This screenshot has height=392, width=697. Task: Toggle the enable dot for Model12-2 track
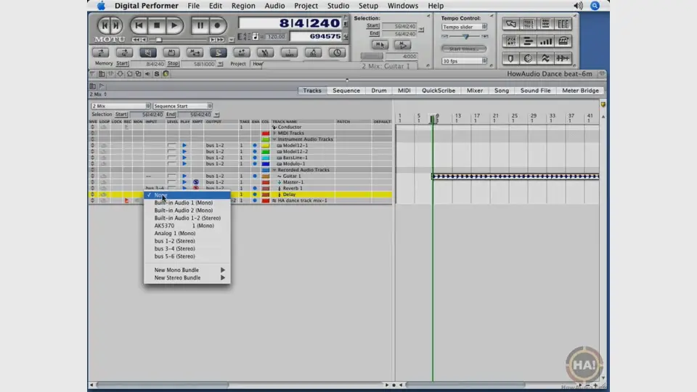[x=255, y=152]
